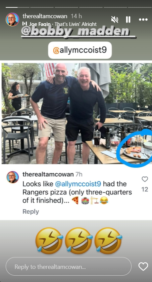Tap the middle laughing emoji sticker
152x282 pixels.
(x=79, y=241)
